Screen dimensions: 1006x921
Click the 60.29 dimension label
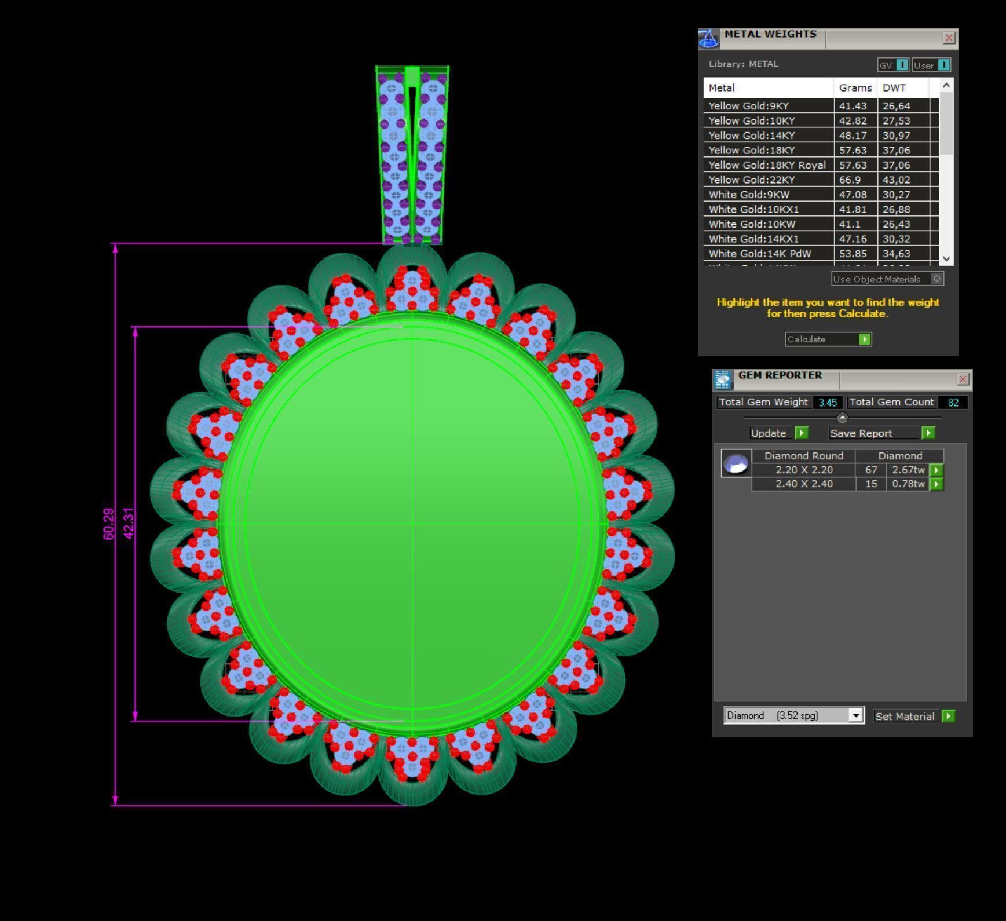[108, 524]
